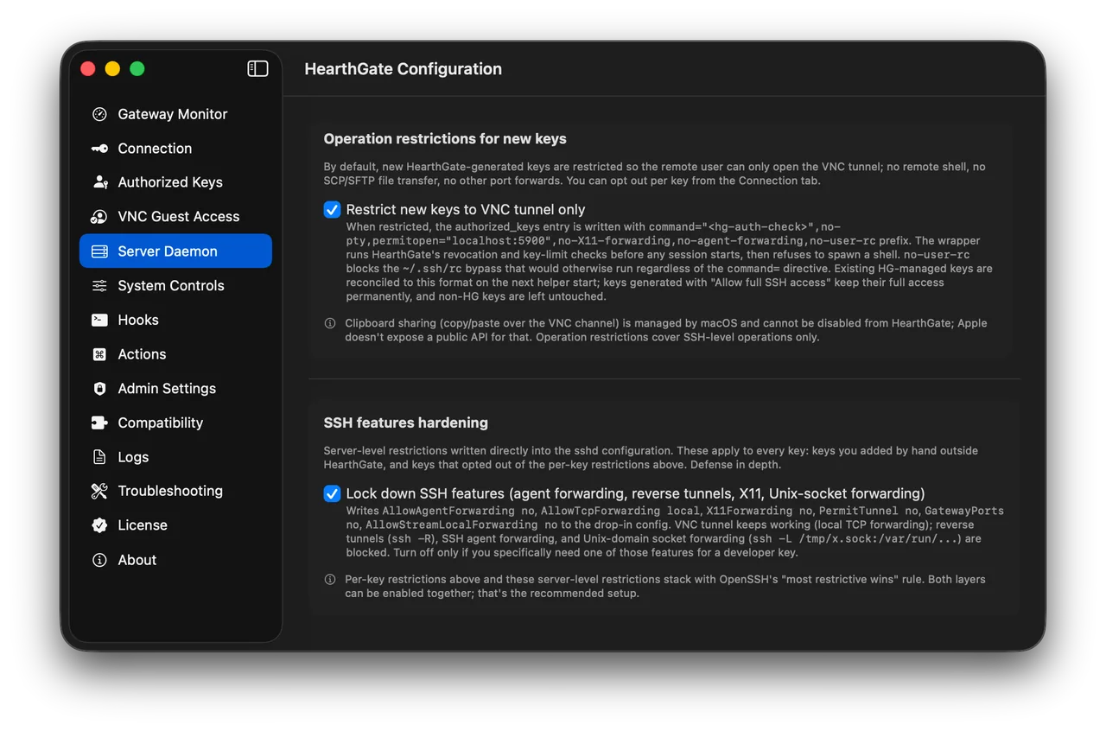Show the About section
Screen dimensions: 1106x731
tap(175, 560)
